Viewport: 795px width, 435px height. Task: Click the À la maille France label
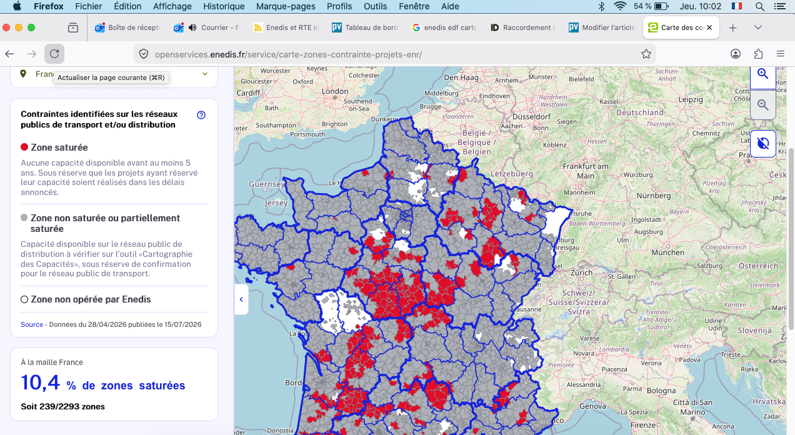tap(52, 362)
